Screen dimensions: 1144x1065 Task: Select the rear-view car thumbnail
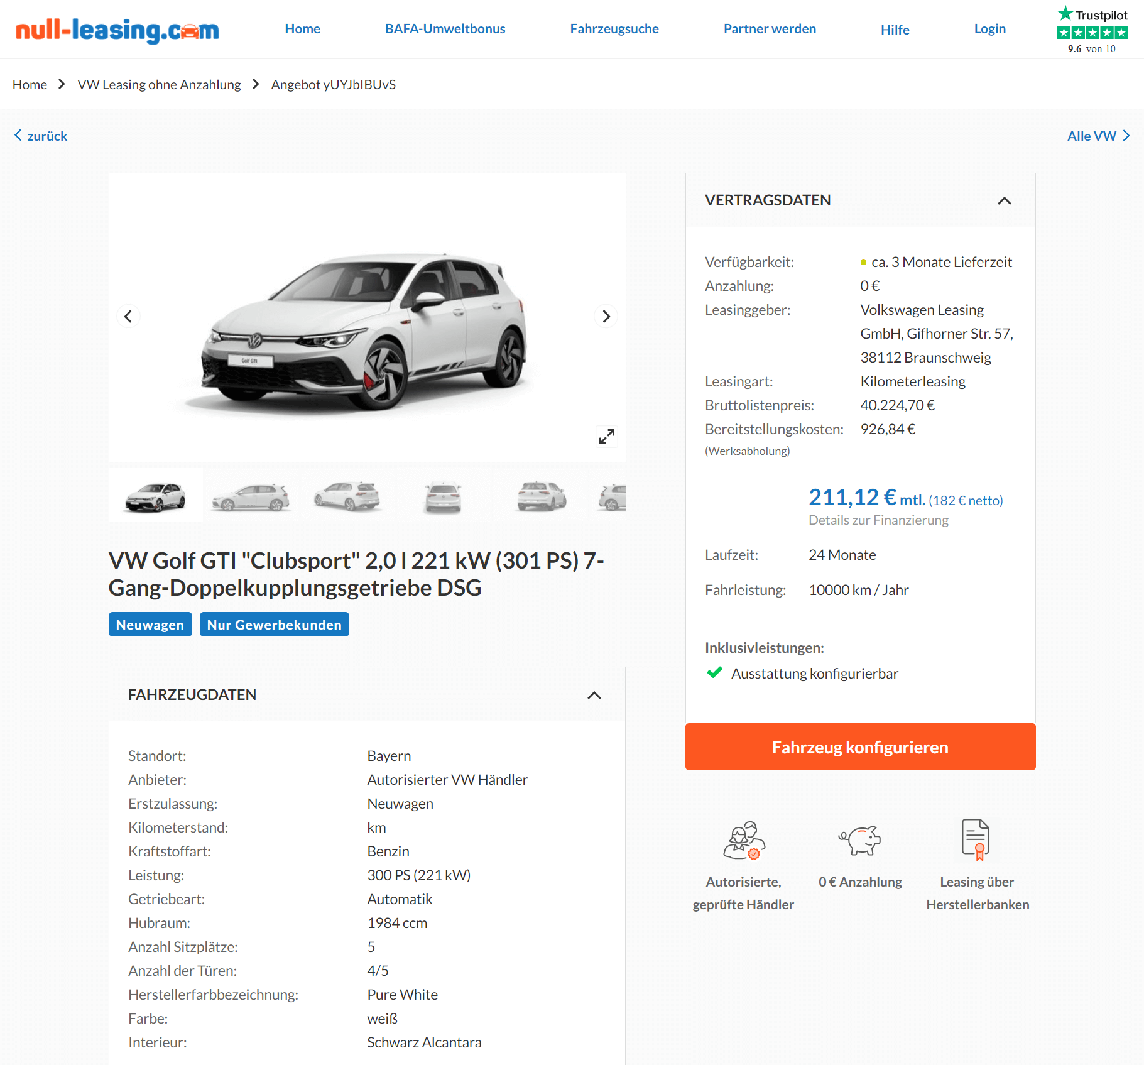coord(444,495)
